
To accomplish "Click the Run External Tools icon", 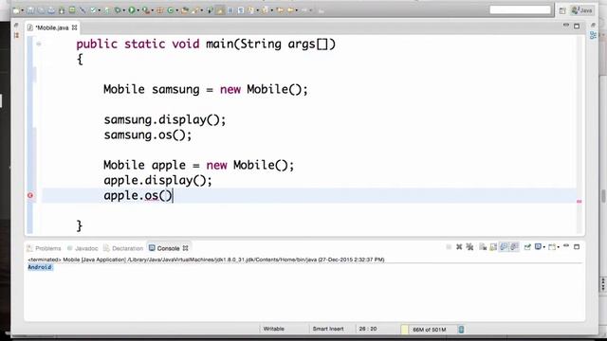I will 145,10.
